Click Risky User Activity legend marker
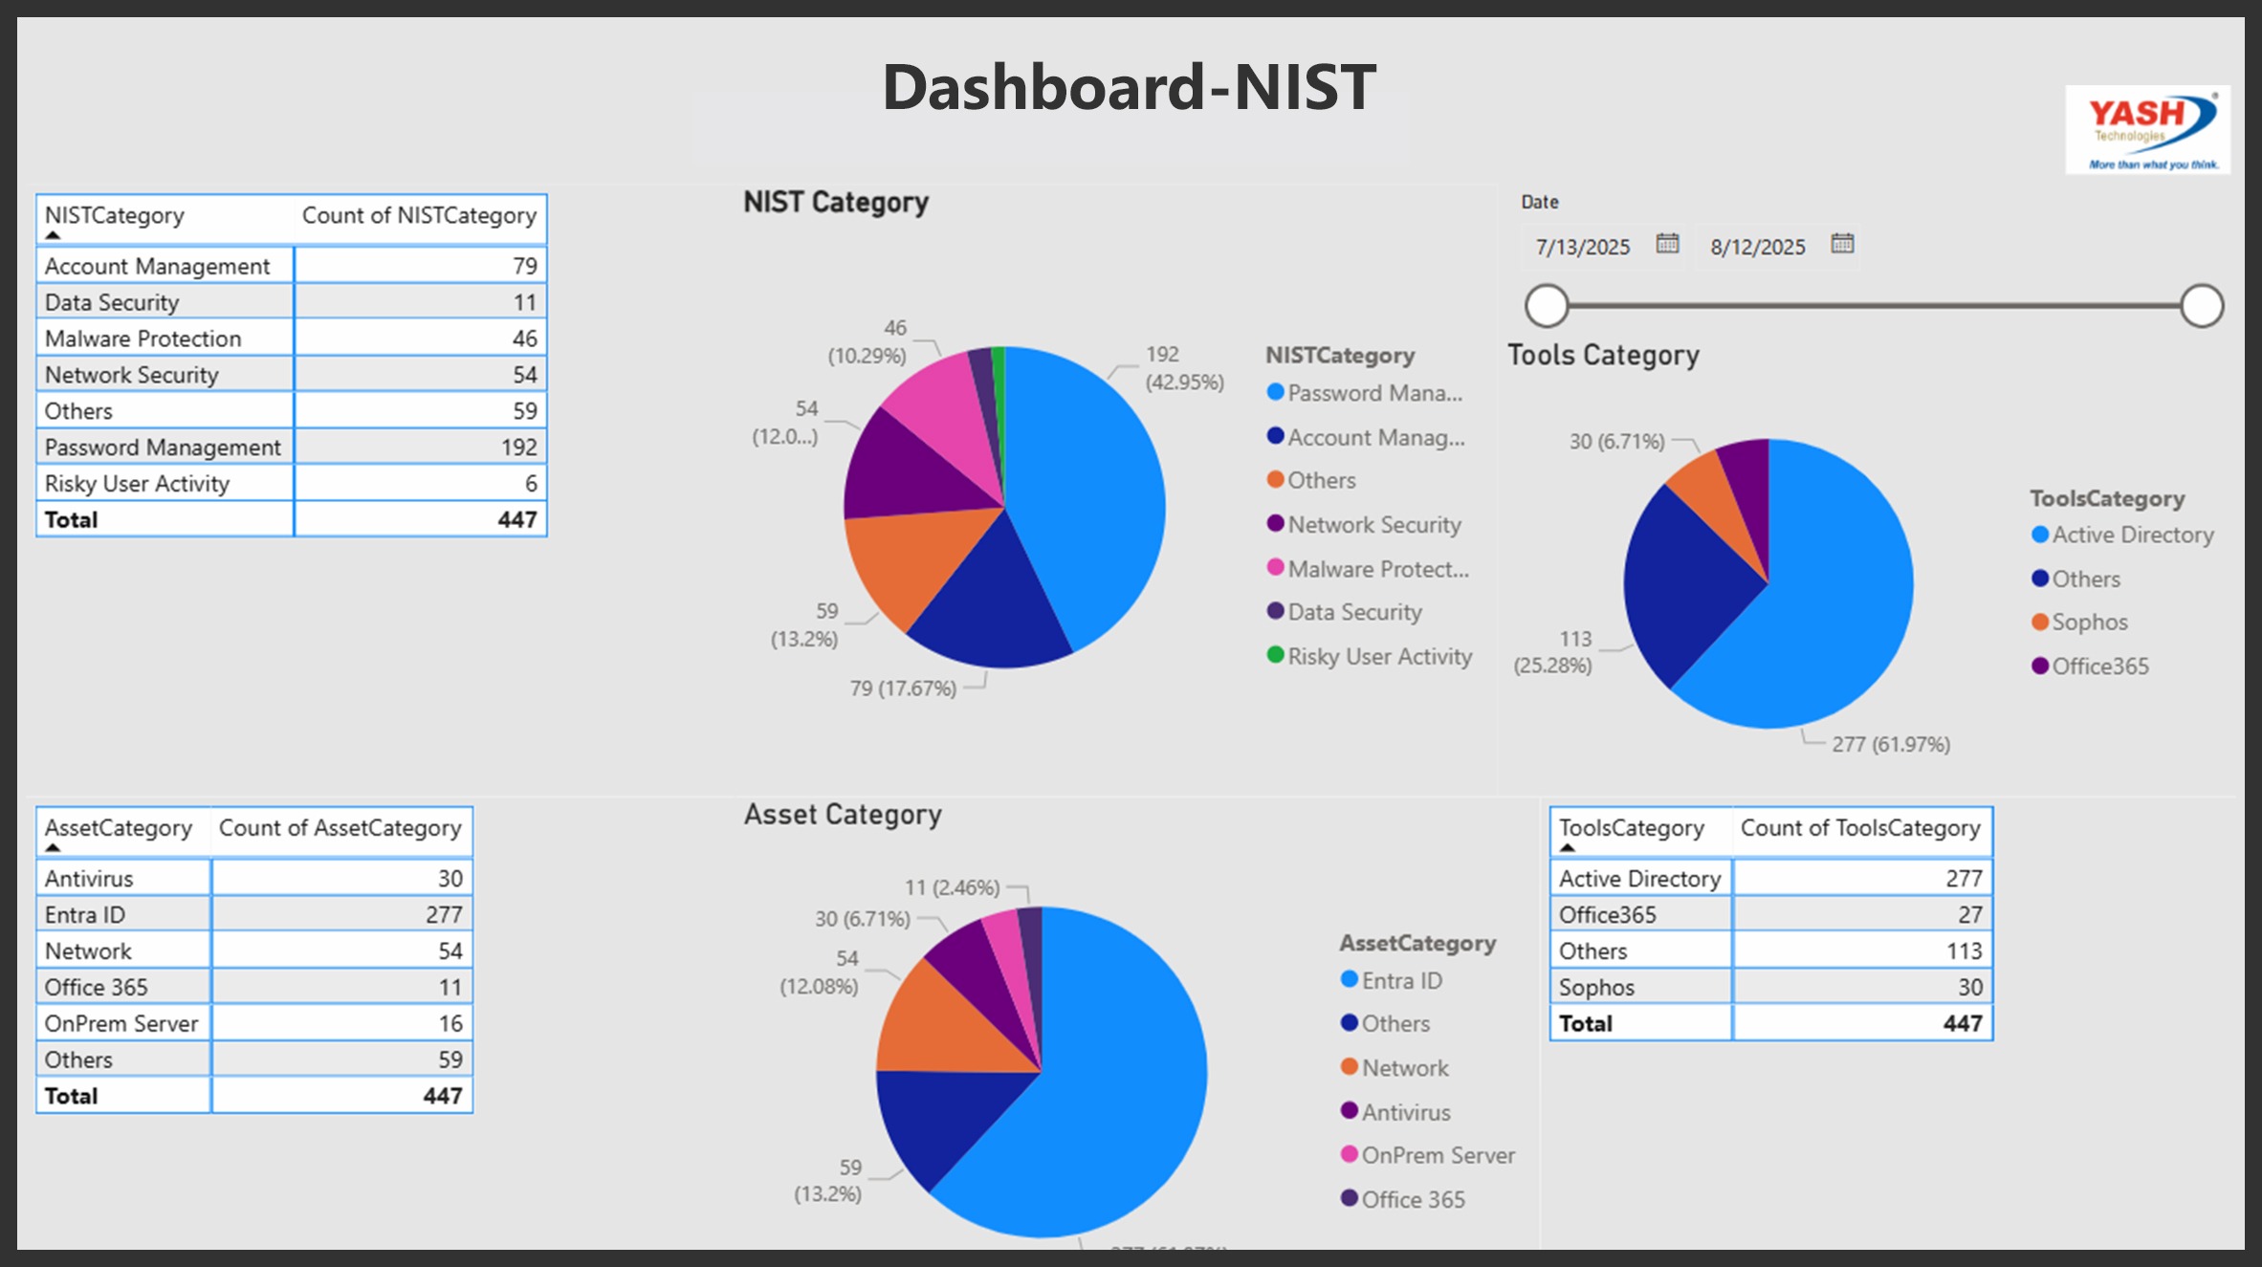The height and width of the screenshot is (1267, 2262). point(1275,656)
